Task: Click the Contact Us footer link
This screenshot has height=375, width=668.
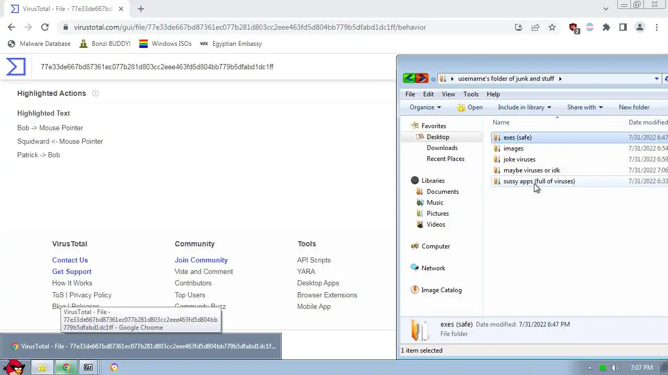Action: tap(70, 260)
